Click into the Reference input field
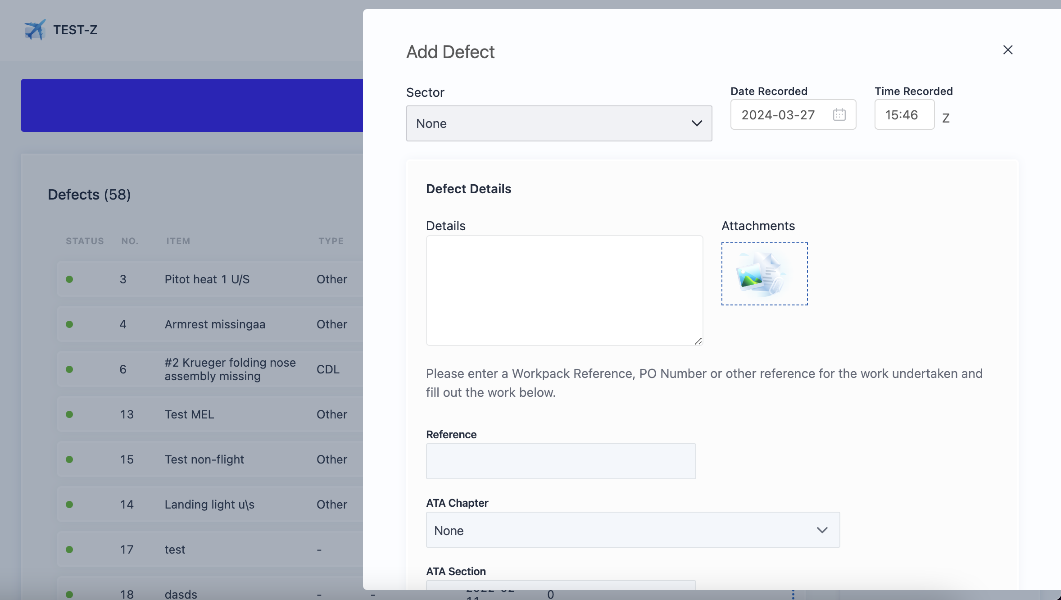The height and width of the screenshot is (600, 1061). pos(561,461)
